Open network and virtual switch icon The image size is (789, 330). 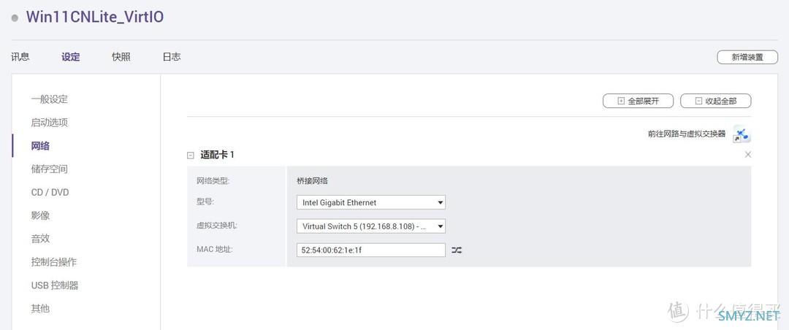[742, 134]
